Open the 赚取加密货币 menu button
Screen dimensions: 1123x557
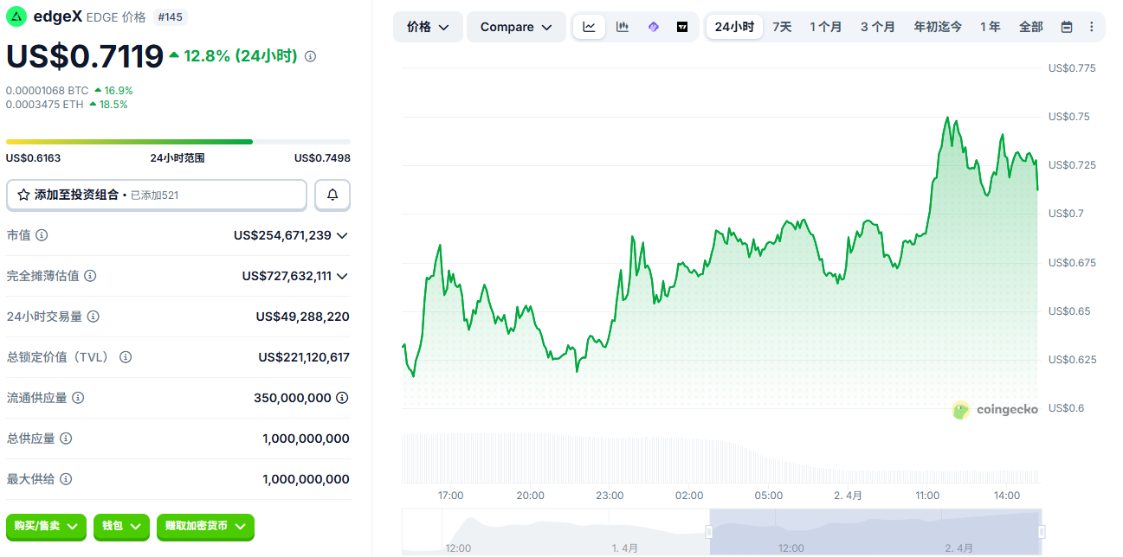tap(205, 526)
